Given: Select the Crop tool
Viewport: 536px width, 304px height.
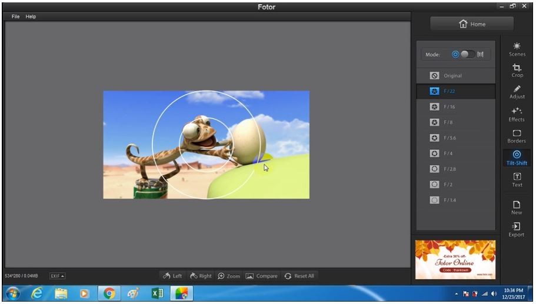Looking at the screenshot, I should 517,71.
